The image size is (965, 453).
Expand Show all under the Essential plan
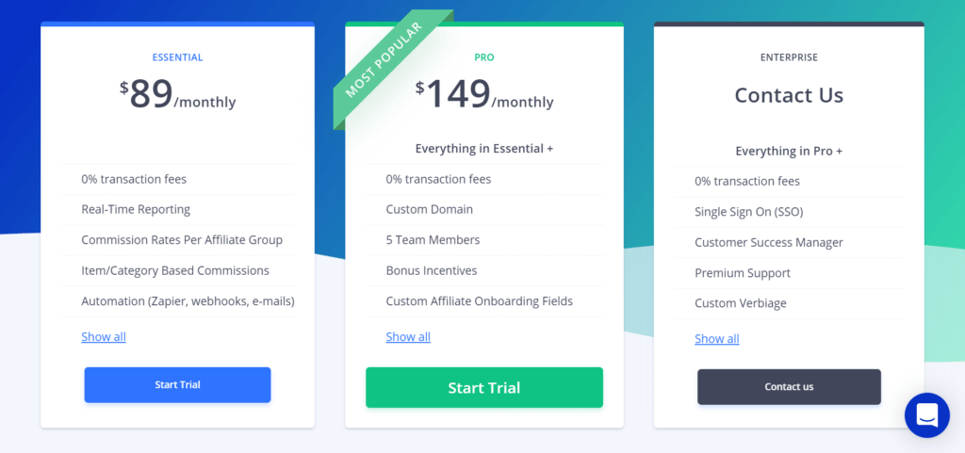click(x=104, y=337)
